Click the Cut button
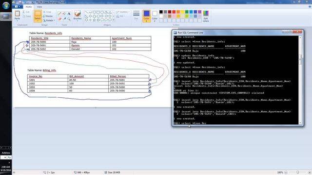This screenshot has width=312, height=175. [x=26, y=12]
